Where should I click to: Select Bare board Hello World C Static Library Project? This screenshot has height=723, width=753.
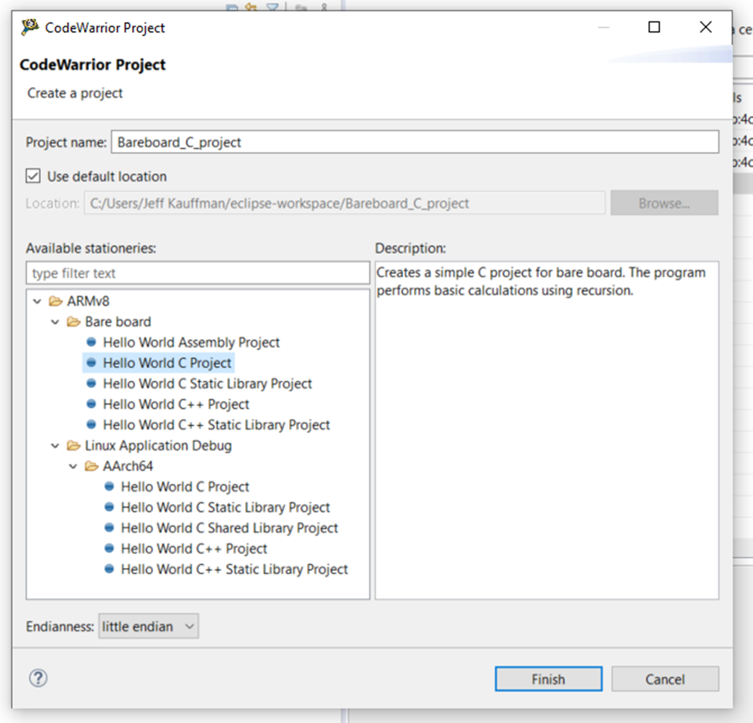(207, 383)
